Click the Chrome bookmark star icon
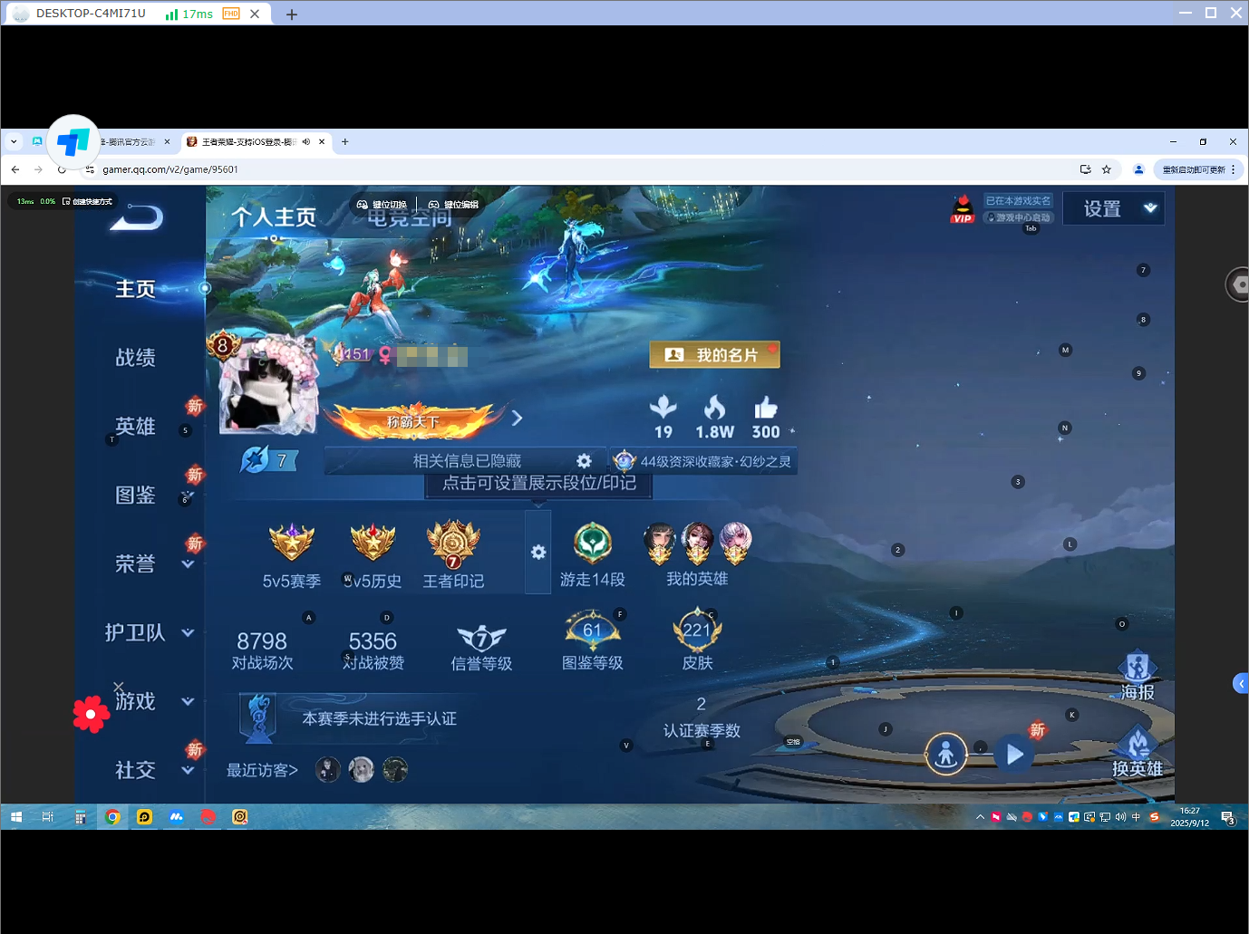The height and width of the screenshot is (934, 1249). [x=1107, y=169]
